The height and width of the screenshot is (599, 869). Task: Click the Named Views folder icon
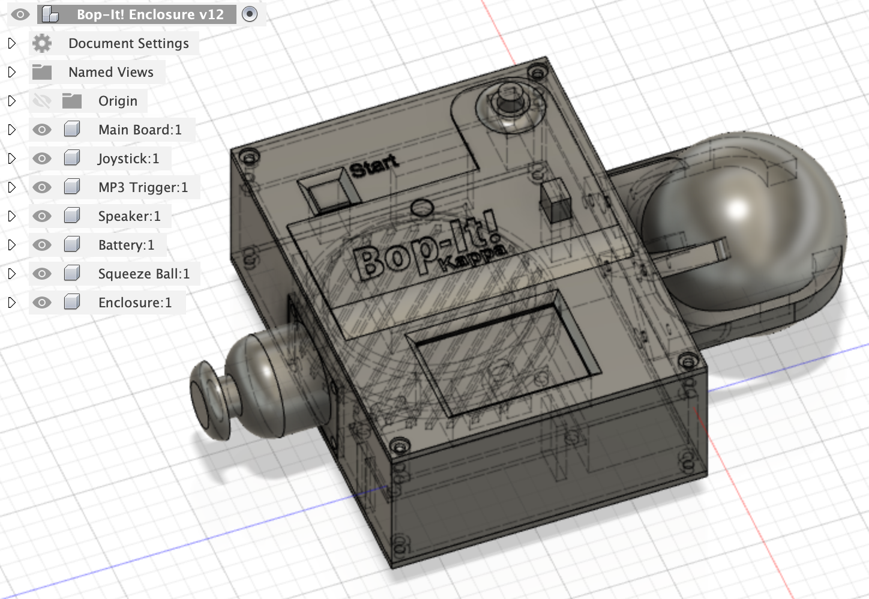coord(42,72)
